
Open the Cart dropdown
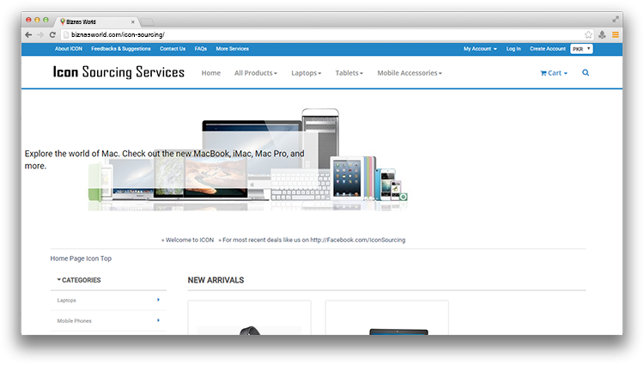[554, 73]
